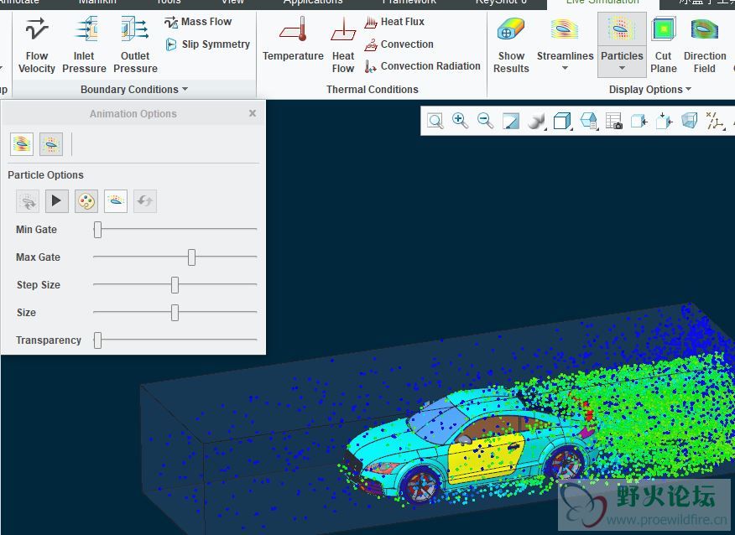This screenshot has width=735, height=535.
Task: Click the reset arrows icon in Particle Options
Action: pyautogui.click(x=145, y=201)
